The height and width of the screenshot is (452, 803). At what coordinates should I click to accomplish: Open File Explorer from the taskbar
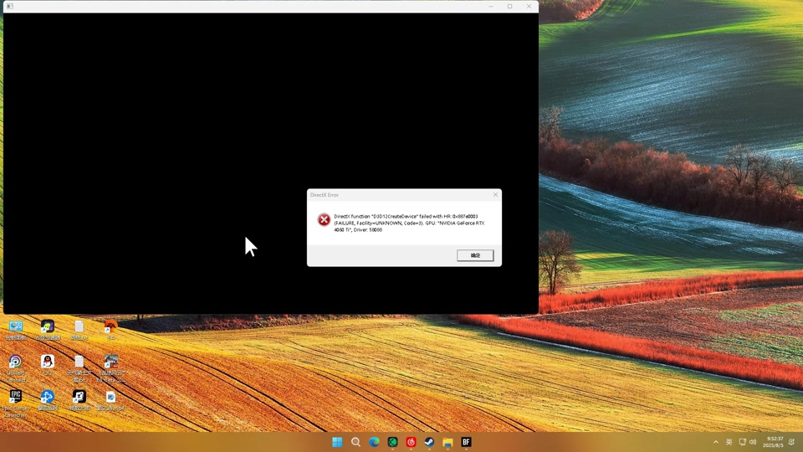[448, 442]
